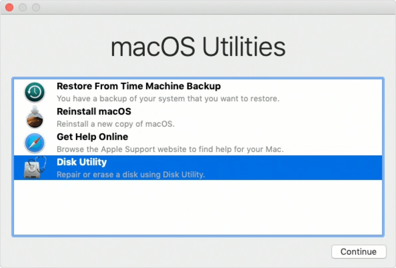
Task: Click the Get Help Online browser icon
Action: click(x=35, y=143)
